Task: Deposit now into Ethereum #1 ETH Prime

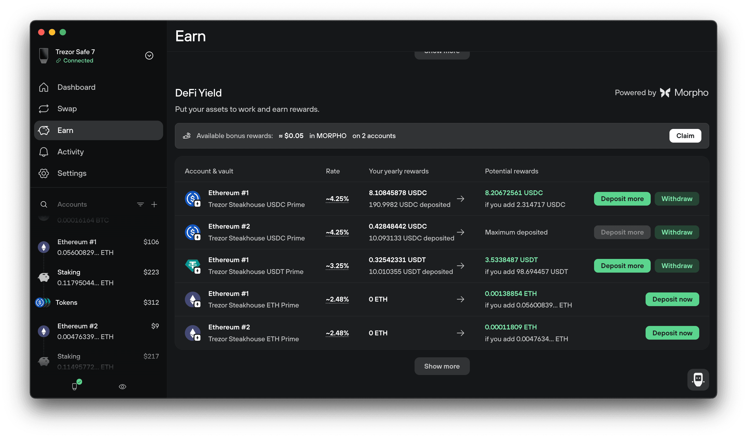Action: [672, 299]
